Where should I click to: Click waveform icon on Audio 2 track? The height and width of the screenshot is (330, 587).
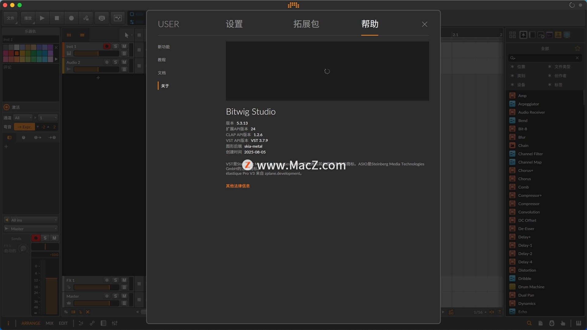(69, 69)
